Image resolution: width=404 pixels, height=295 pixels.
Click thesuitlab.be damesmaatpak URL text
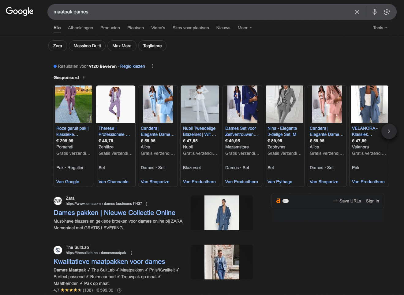click(96, 253)
